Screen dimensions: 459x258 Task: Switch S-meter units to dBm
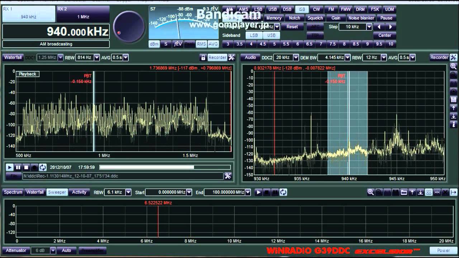[154, 44]
